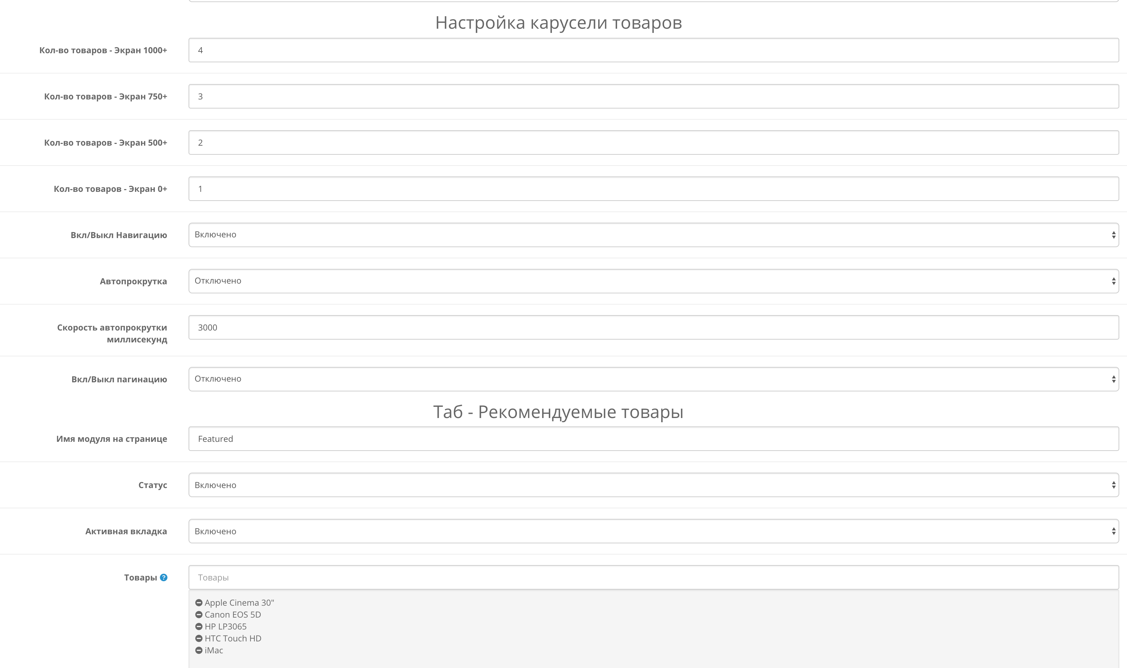
Task: Open the Статус dropdown
Action: click(x=654, y=485)
